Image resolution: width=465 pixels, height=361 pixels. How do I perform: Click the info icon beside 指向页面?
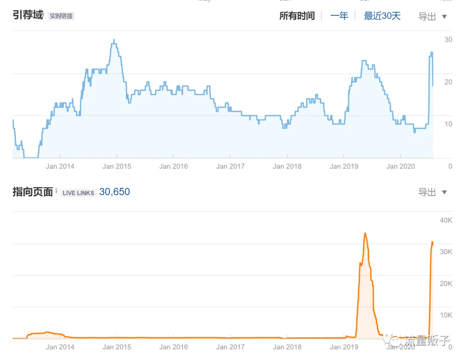click(x=56, y=190)
